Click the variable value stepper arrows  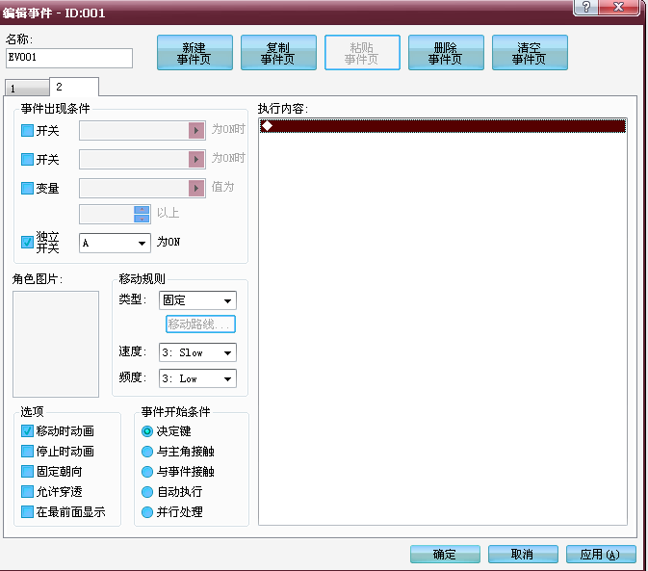click(x=142, y=214)
